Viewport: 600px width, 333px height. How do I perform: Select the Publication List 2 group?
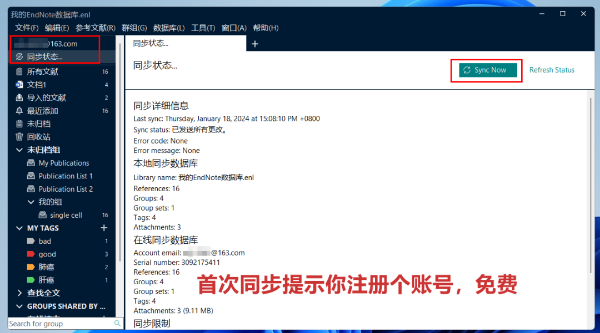(x=62, y=189)
